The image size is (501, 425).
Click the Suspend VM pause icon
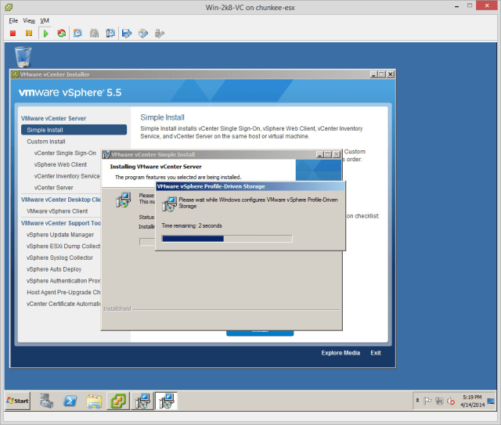(29, 33)
